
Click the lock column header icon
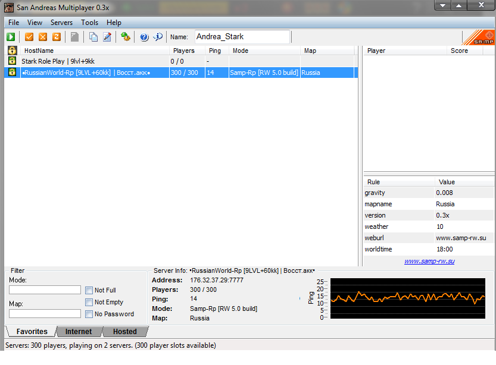pos(12,50)
